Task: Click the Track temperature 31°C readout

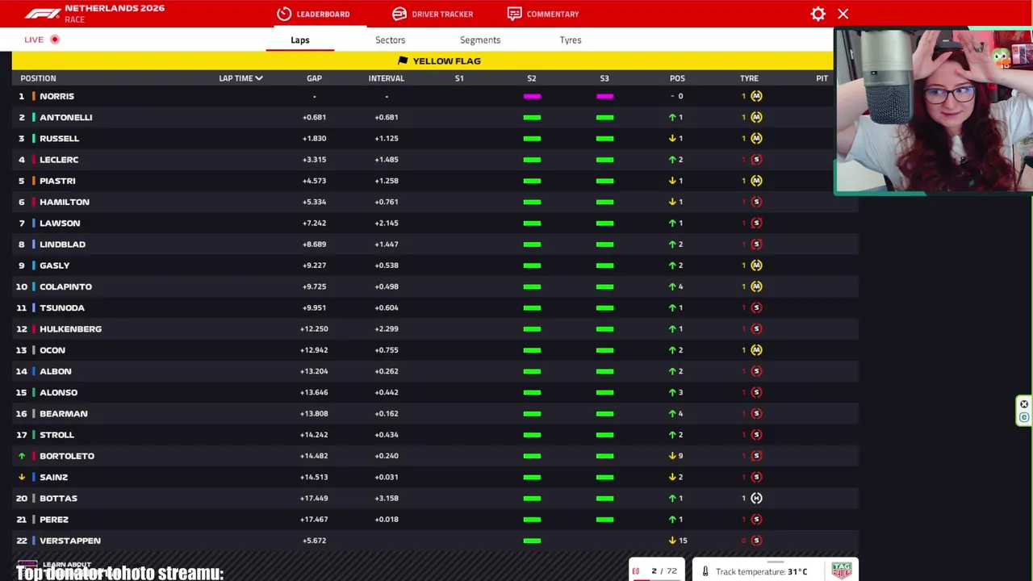Action: [x=761, y=572]
